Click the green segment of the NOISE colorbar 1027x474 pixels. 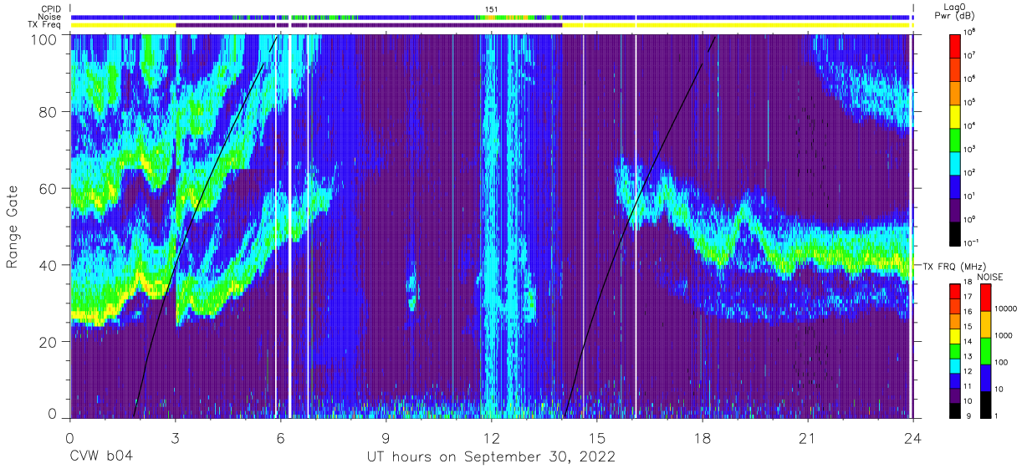984,351
